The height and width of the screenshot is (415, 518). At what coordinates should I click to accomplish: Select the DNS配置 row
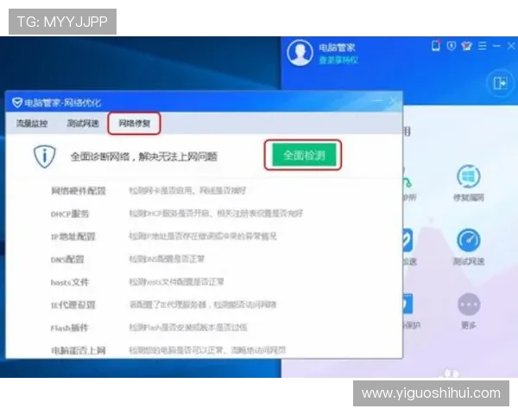coord(204,259)
